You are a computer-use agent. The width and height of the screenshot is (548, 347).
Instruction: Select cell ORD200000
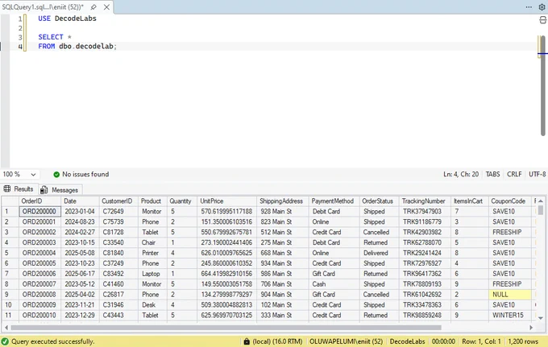coord(39,212)
